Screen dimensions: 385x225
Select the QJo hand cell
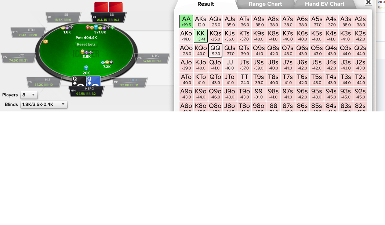point(215,65)
